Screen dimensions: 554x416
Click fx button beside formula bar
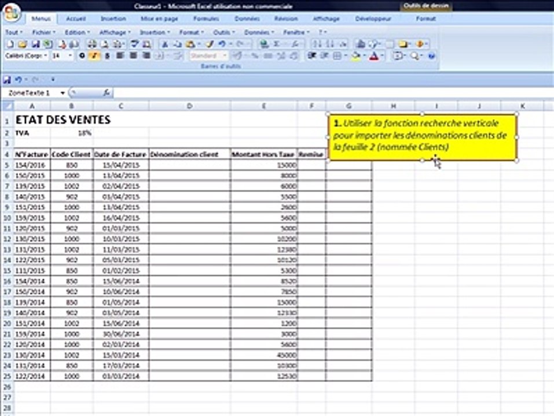point(106,92)
